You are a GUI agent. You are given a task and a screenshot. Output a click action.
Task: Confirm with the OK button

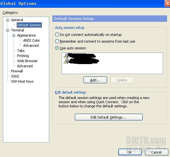pyautogui.click(x=130, y=152)
